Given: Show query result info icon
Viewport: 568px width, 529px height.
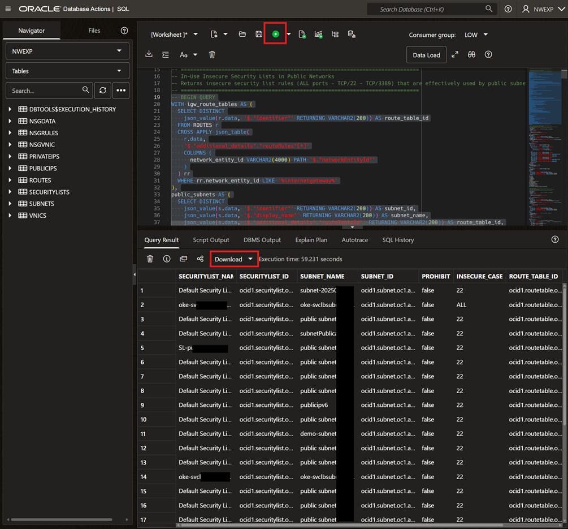Looking at the screenshot, I should [167, 259].
